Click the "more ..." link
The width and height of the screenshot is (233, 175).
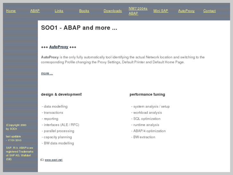tap(47, 73)
